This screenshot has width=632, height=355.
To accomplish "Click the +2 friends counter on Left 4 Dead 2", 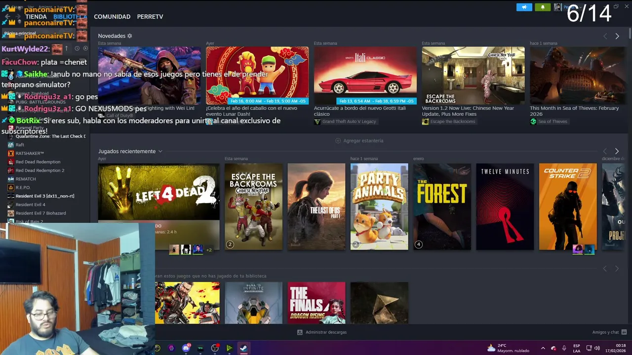I will coord(209,250).
